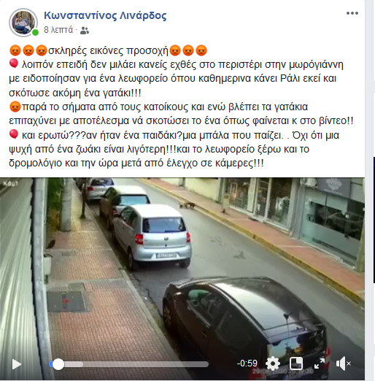Click red balloon emoji before "λοιπόν"
375x381 pixels.
[14, 64]
